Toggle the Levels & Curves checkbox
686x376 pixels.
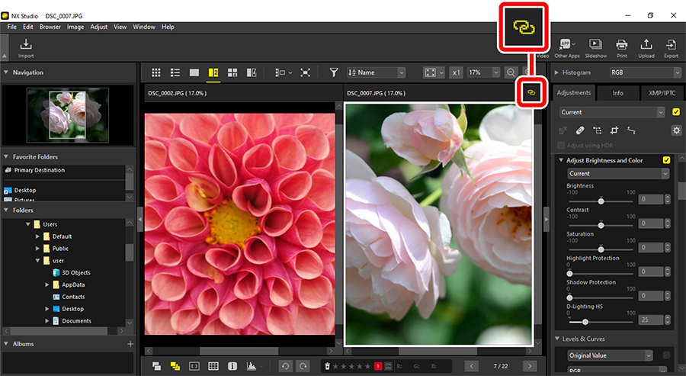tap(666, 355)
